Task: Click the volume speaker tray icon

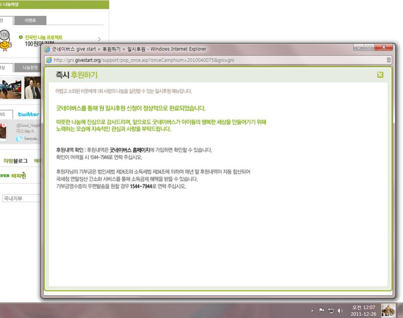Action: (x=340, y=311)
